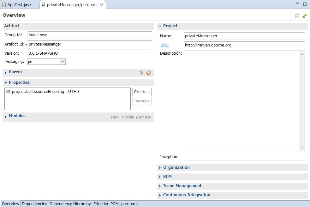Click the Parent section's select parent folder icon
Screen dimensions: 310x207
(149, 73)
